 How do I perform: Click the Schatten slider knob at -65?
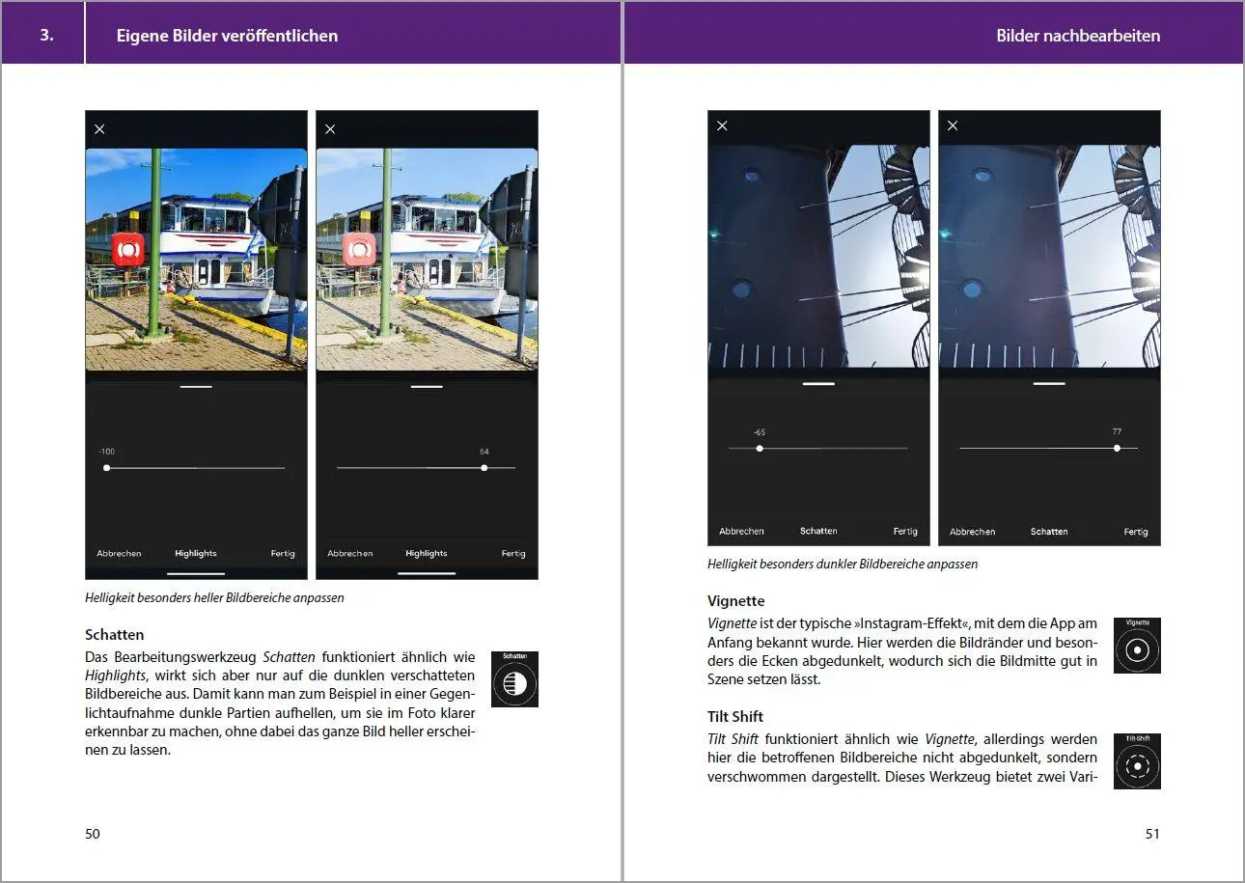(x=760, y=449)
